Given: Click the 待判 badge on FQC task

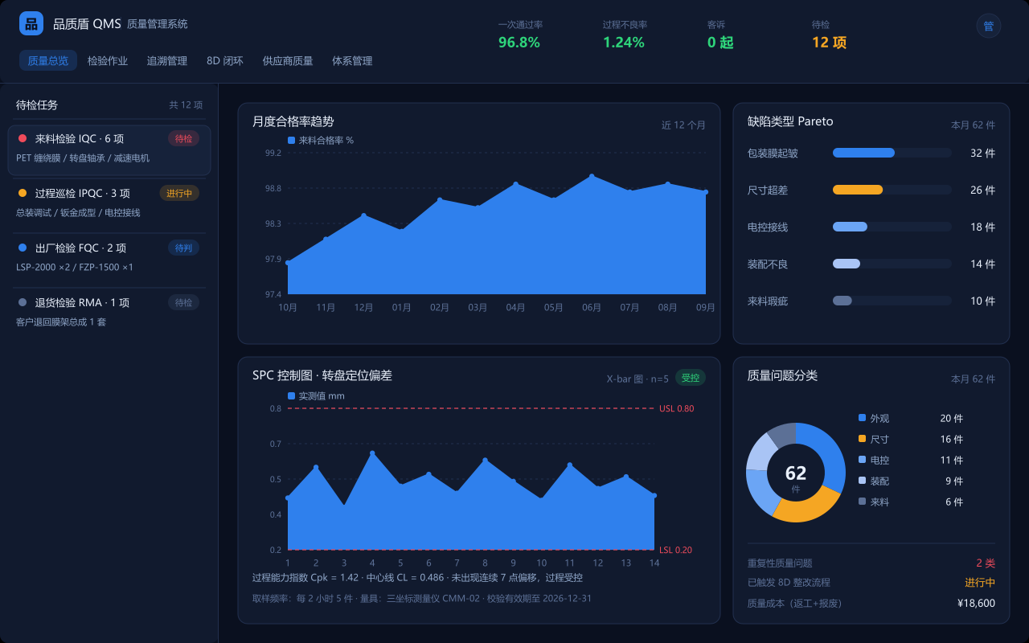Looking at the screenshot, I should tap(183, 248).
